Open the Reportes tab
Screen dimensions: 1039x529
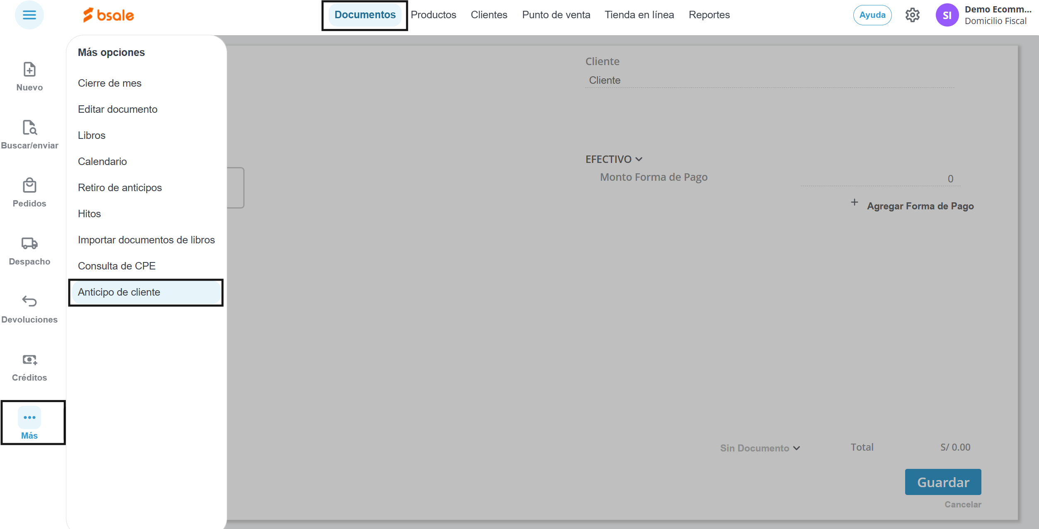(x=709, y=15)
